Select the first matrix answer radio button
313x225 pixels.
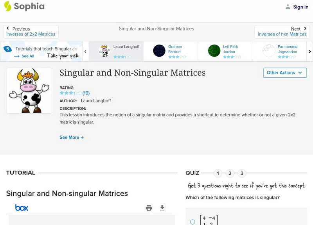coord(192,222)
